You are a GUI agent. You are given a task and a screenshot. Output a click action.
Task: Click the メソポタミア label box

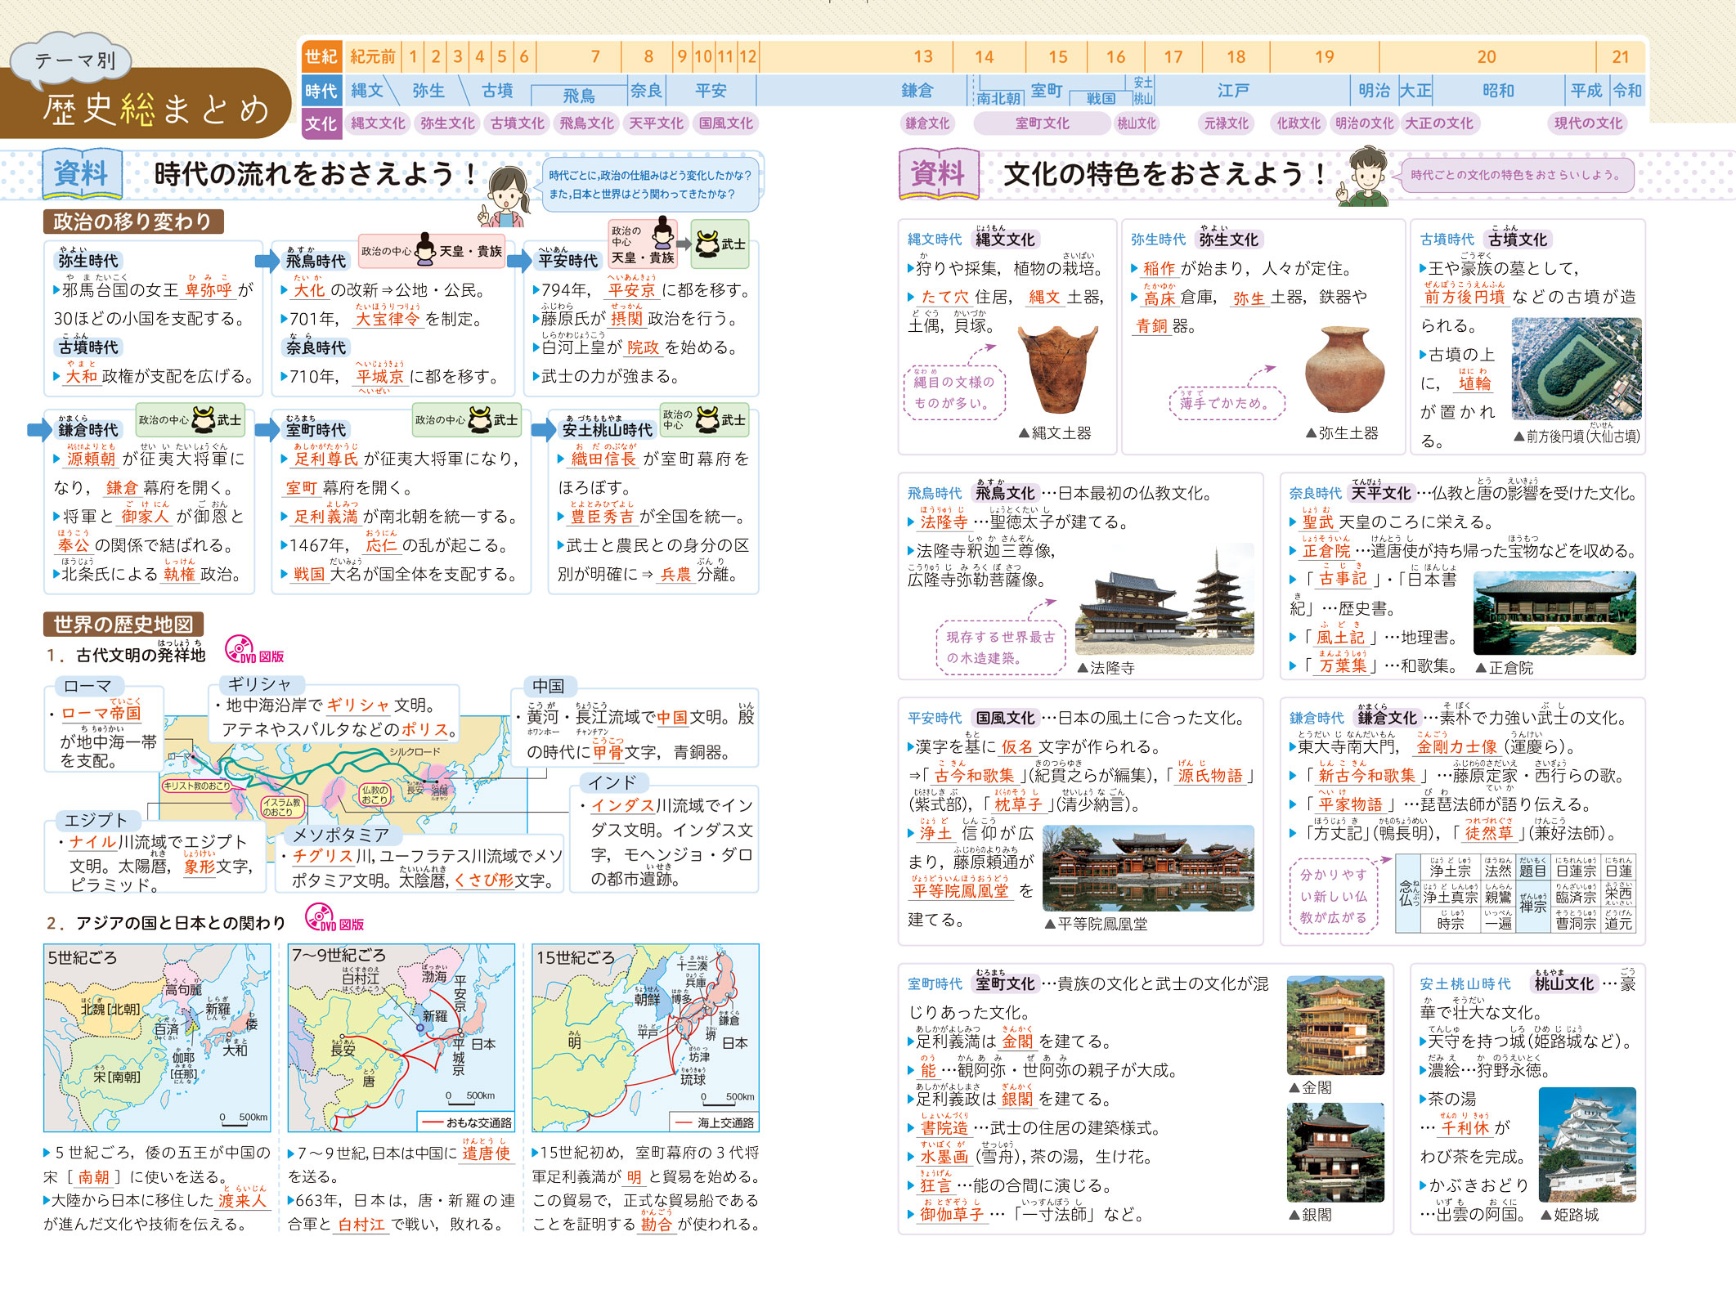[x=341, y=835]
